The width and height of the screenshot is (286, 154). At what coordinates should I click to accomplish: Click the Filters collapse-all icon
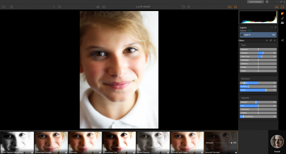pos(267,40)
